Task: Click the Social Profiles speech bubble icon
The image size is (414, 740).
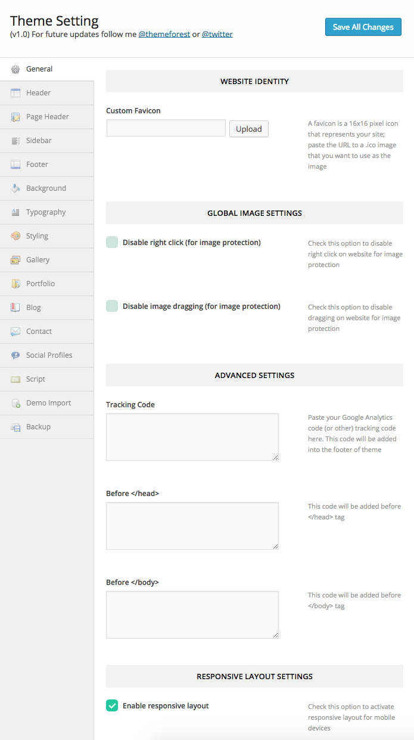Action: click(x=15, y=355)
